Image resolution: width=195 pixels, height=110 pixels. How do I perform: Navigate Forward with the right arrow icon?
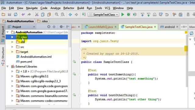pyautogui.click(x=76, y=15)
